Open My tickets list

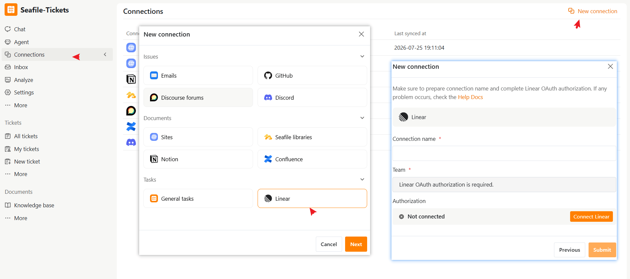(26, 149)
